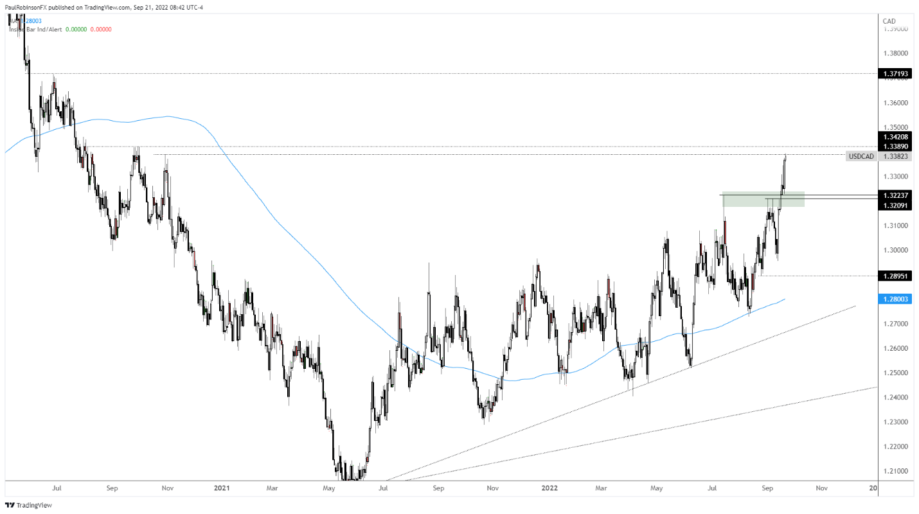Click the current price 1.33823 label

pyautogui.click(x=895, y=156)
